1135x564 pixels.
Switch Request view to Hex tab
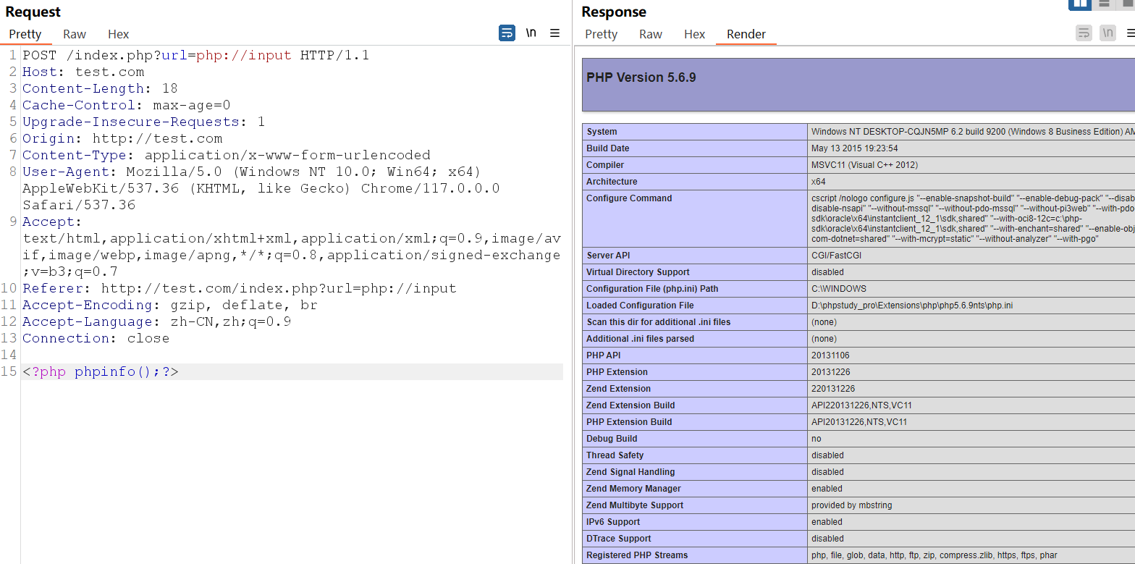[x=119, y=34]
